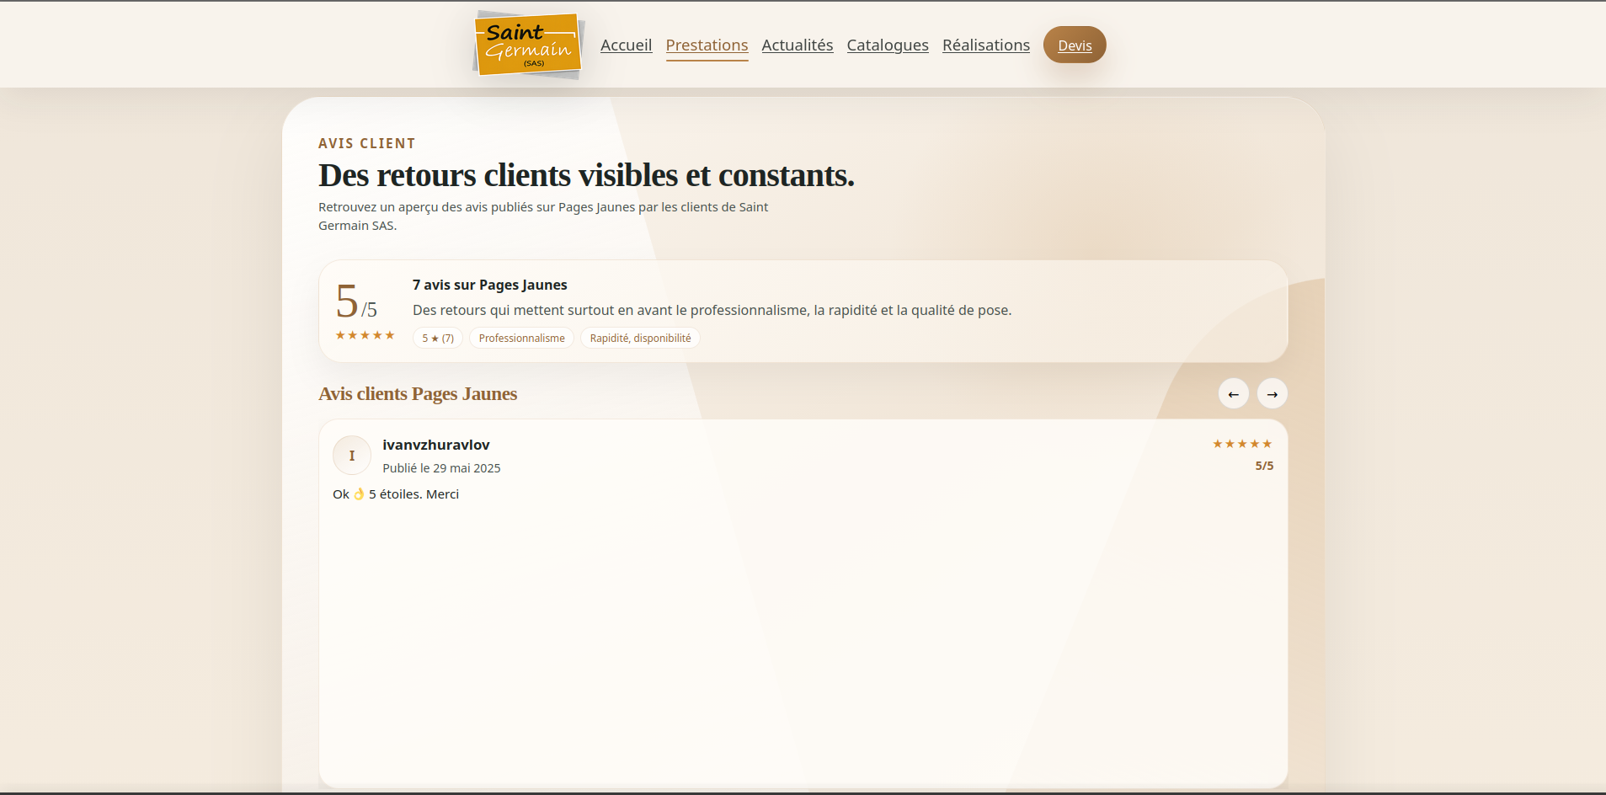
Task: Select the "5 ★ (7)" chip
Action: [438, 338]
